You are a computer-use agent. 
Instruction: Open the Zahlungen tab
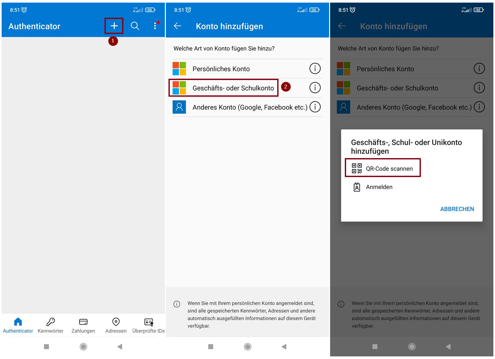(x=83, y=325)
